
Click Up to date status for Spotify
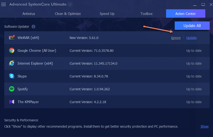(194, 89)
